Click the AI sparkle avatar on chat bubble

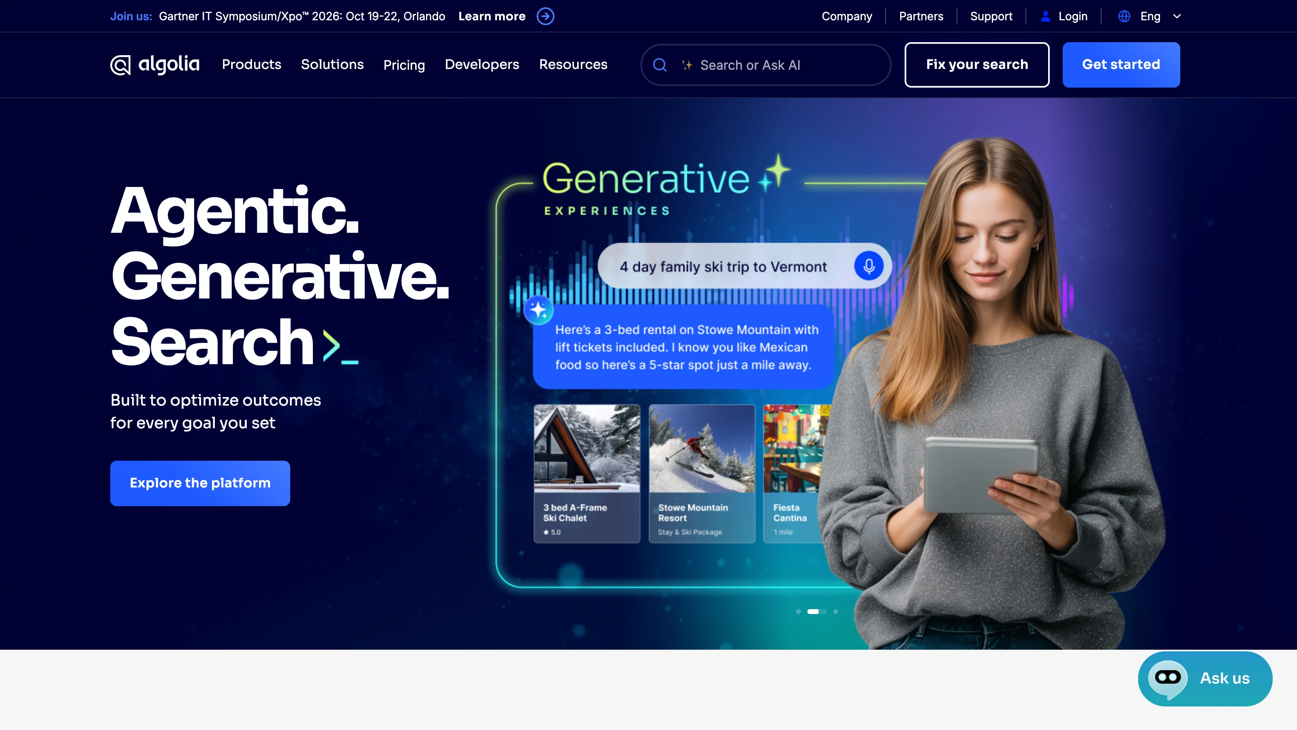click(538, 310)
